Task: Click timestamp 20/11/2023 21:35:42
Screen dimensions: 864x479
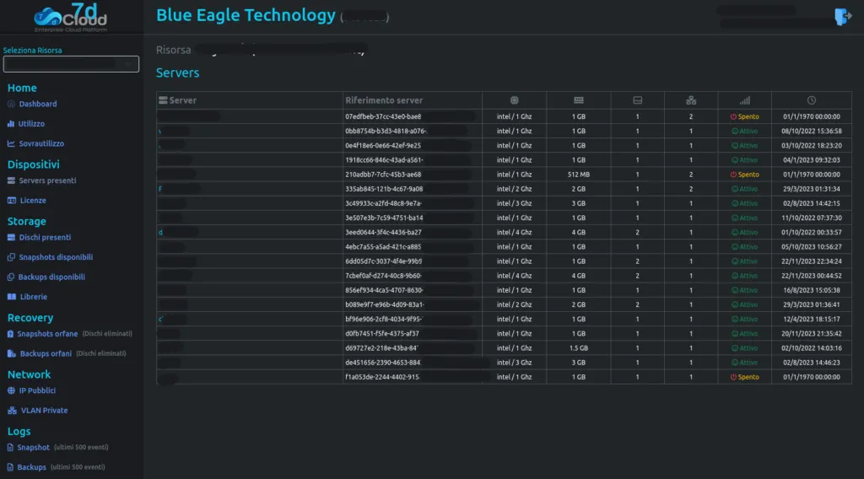Action: point(812,334)
